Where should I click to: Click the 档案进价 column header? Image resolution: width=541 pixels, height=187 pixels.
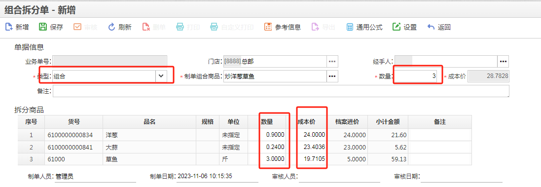(x=347, y=122)
